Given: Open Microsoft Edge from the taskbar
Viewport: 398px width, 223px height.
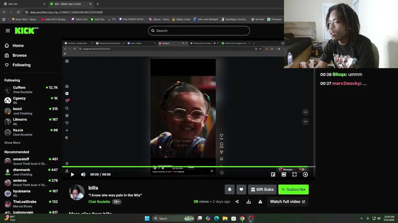Looking at the screenshot, I should [216, 218].
